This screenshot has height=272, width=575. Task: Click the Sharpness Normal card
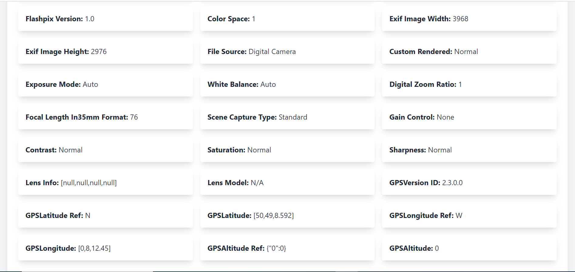469,150
